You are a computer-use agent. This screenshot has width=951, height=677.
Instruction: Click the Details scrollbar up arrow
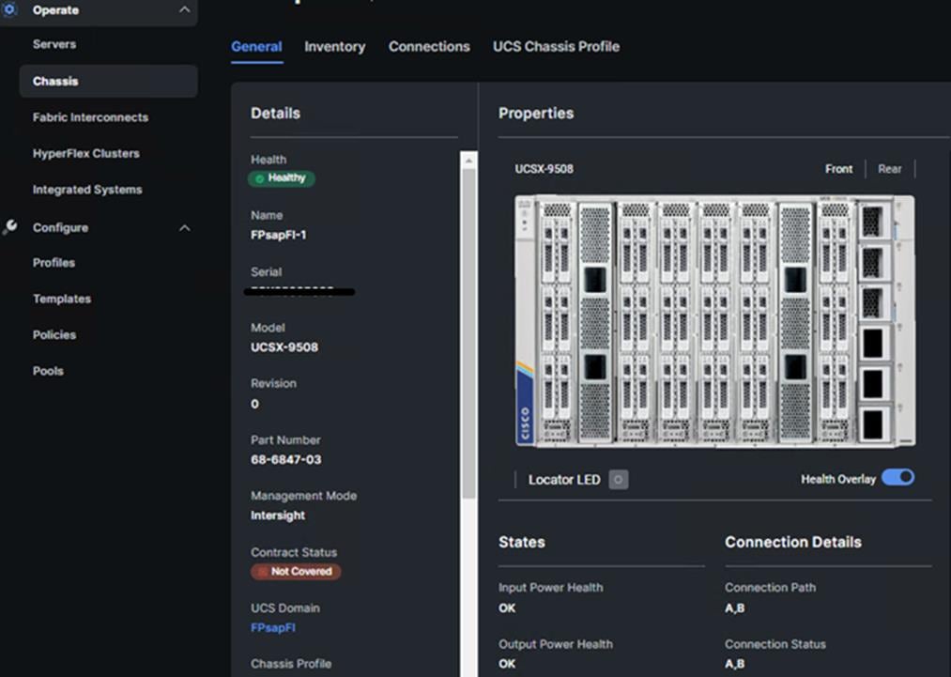click(468, 161)
